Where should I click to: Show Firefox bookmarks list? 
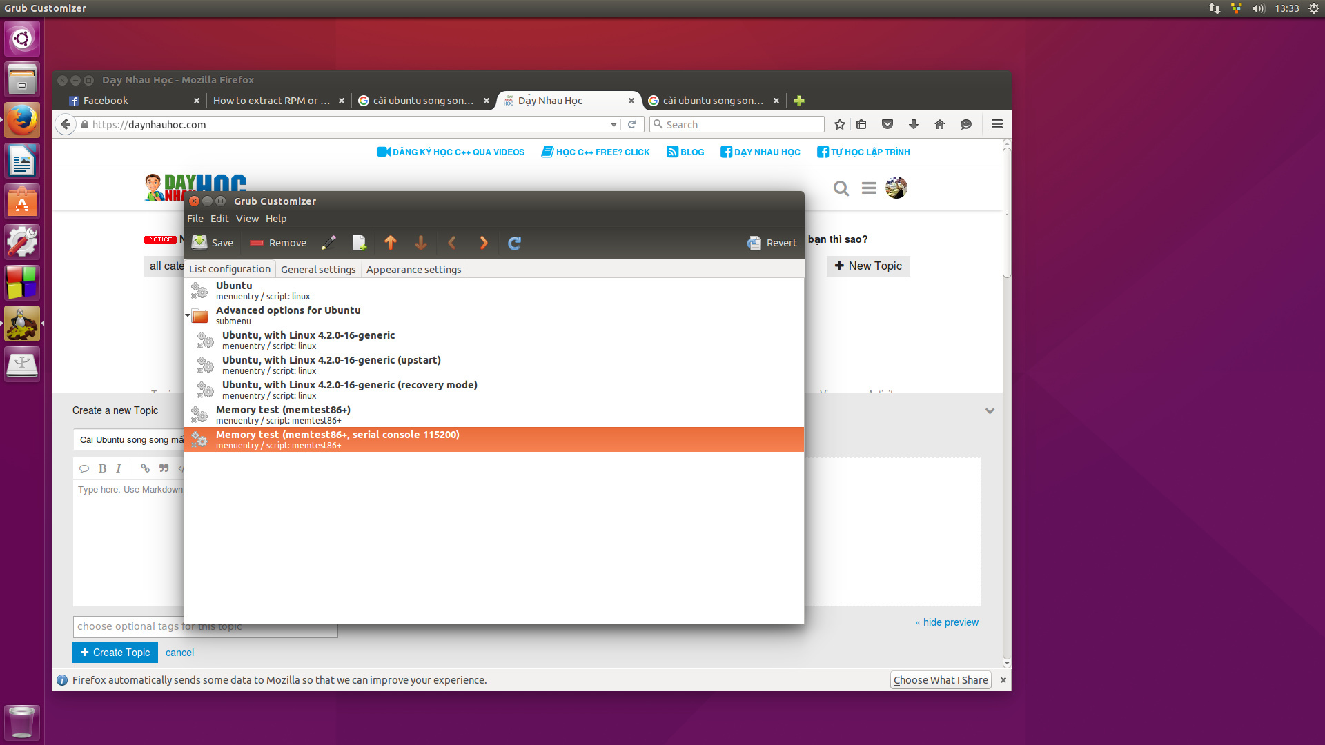[x=861, y=124]
